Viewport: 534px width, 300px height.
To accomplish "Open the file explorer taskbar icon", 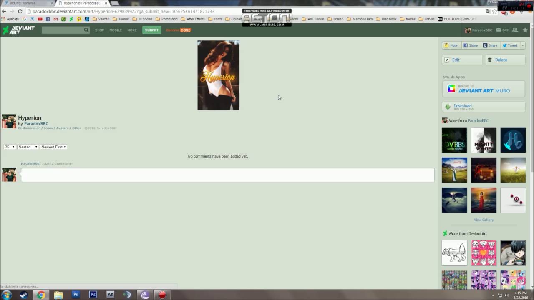I will (x=58, y=295).
